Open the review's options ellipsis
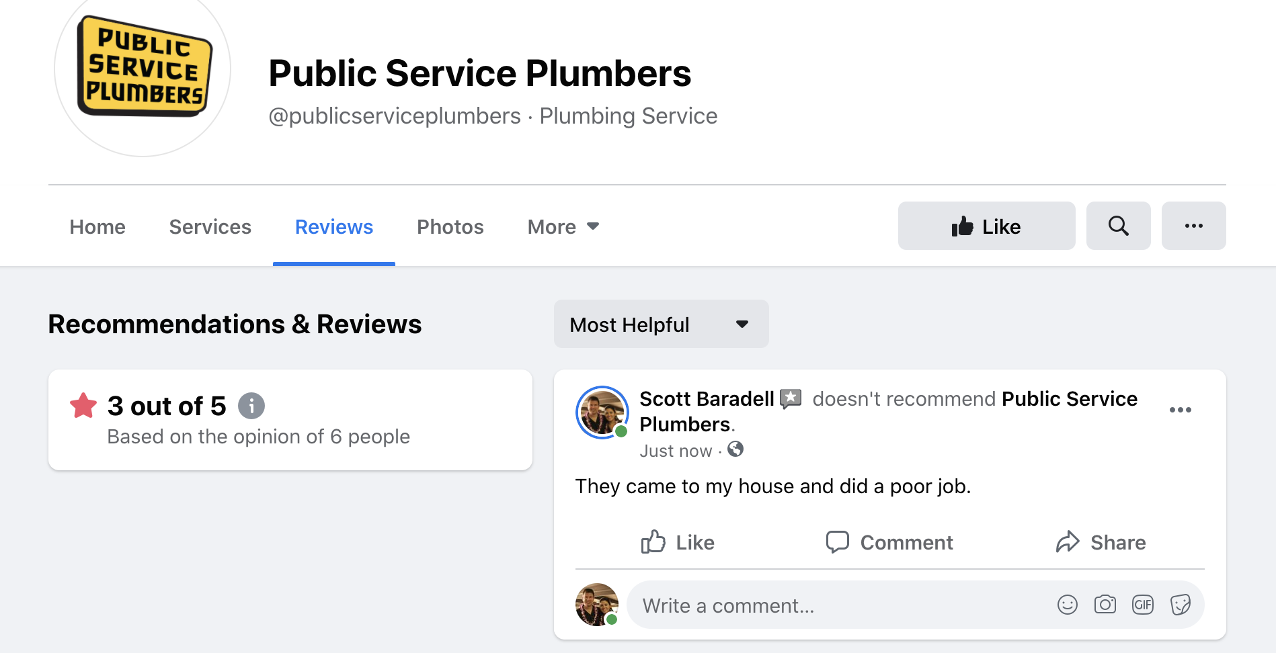1276x653 pixels. tap(1181, 409)
